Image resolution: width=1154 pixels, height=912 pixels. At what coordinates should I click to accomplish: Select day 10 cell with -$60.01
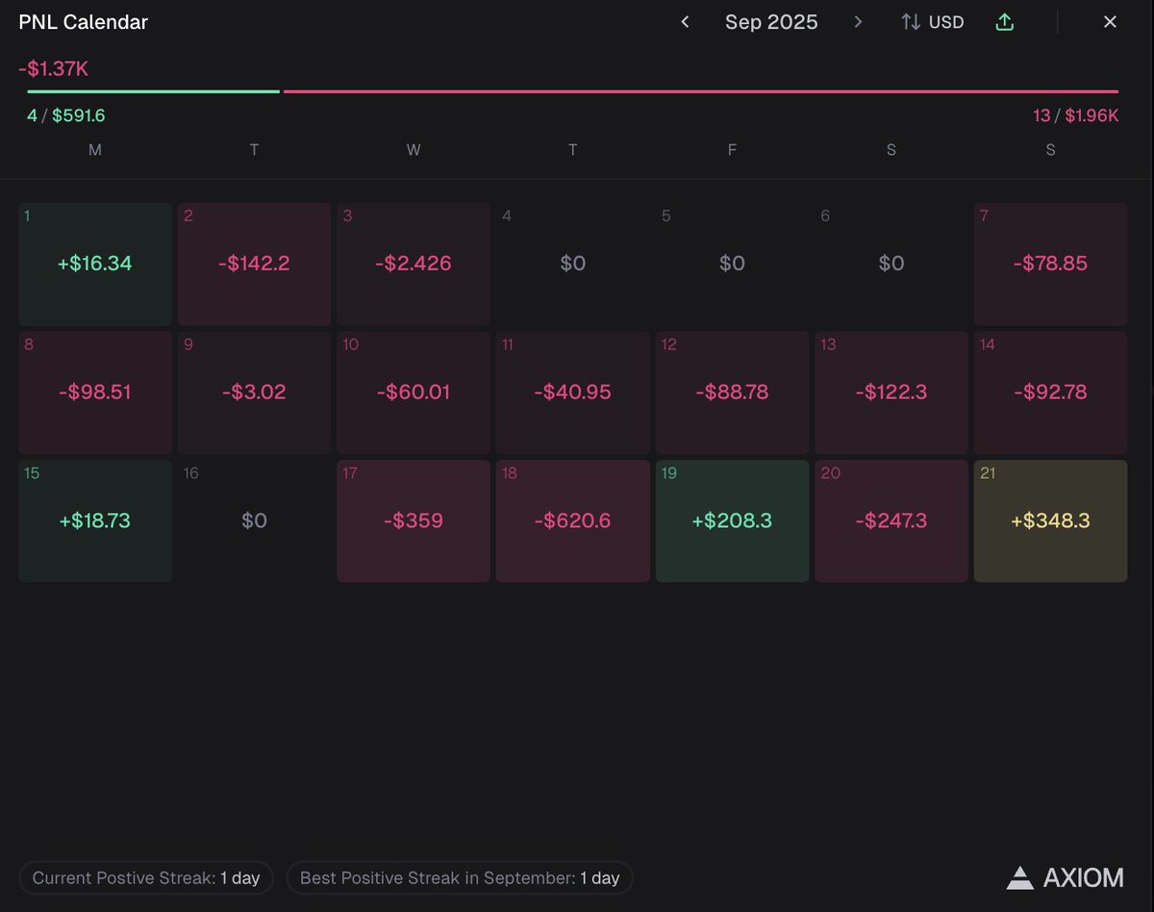tap(414, 393)
